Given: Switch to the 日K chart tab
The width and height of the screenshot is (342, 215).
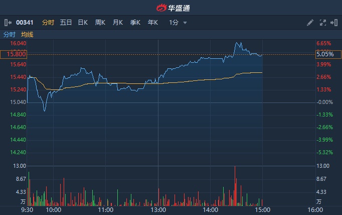Looking at the screenshot, I should 83,23.
